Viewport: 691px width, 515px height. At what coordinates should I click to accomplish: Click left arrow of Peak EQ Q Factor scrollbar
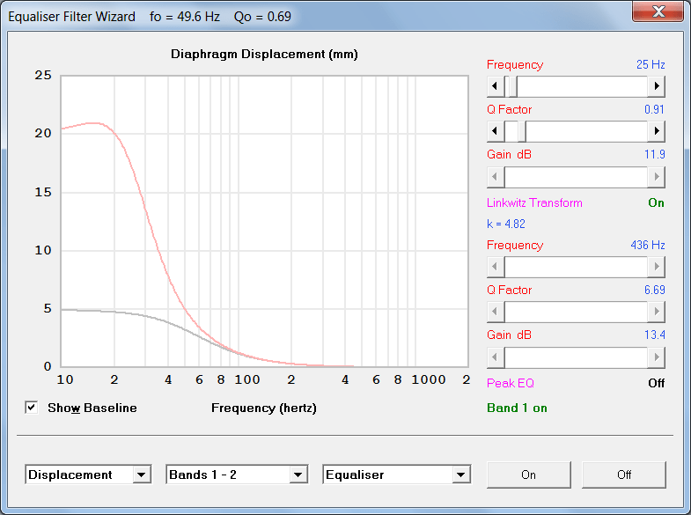pyautogui.click(x=496, y=312)
